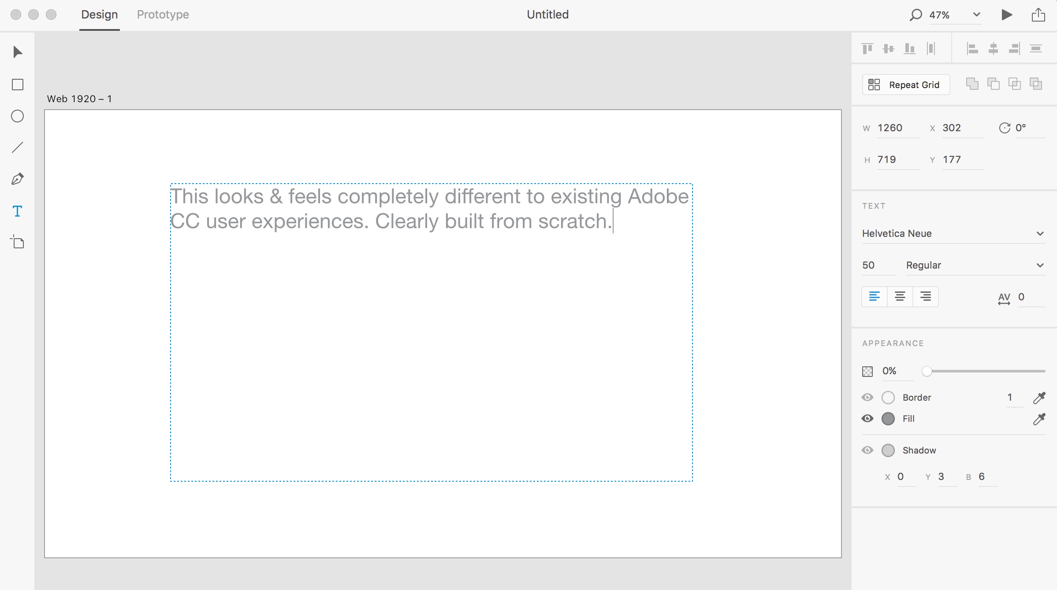Switch to the Prototype tab
This screenshot has width=1057, height=590.
(163, 15)
